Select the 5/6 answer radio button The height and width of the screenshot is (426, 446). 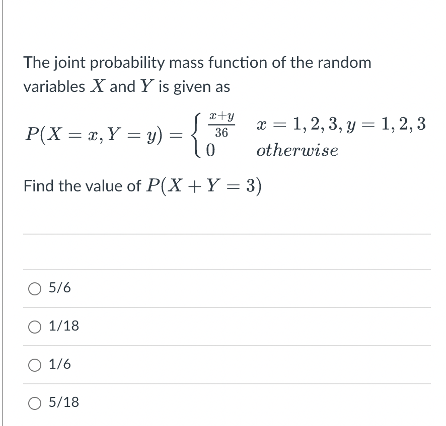34,288
